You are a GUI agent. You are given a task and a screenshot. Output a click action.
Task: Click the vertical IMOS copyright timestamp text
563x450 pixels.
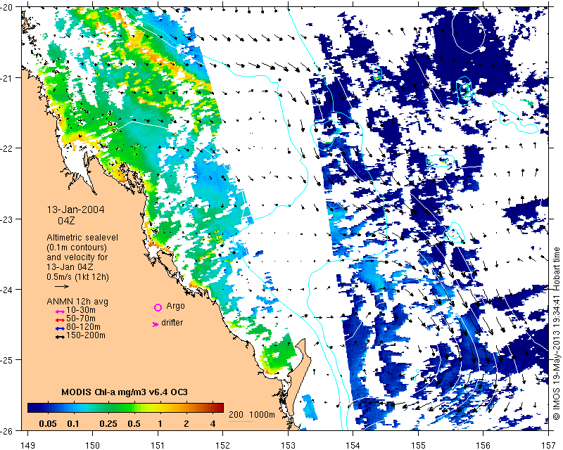(x=556, y=333)
